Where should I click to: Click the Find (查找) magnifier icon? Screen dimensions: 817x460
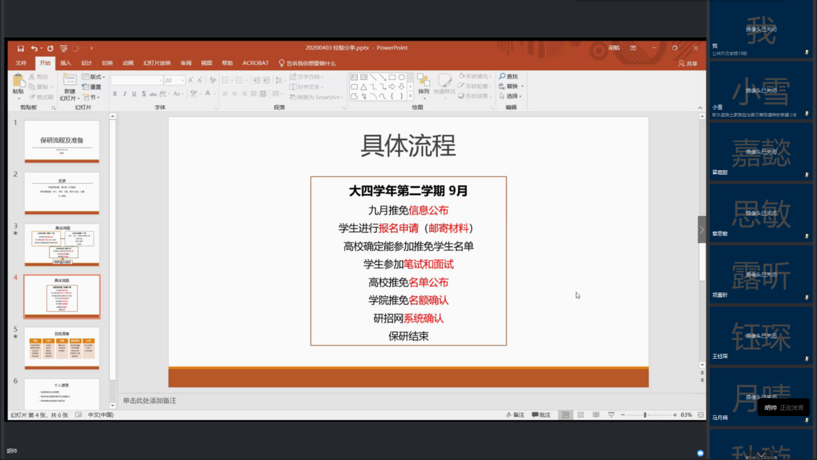tap(503, 77)
